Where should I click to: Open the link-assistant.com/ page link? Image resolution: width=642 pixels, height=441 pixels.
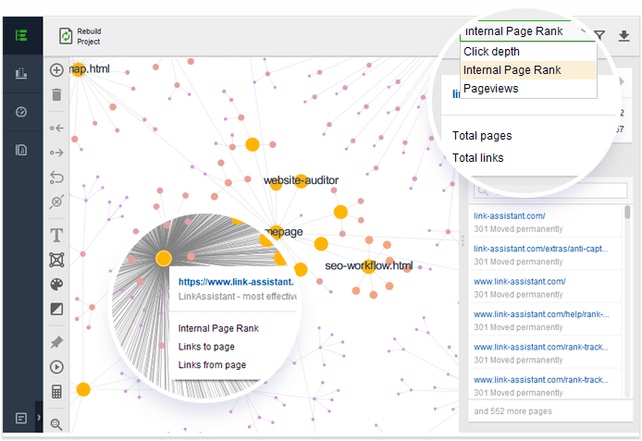pyautogui.click(x=509, y=216)
